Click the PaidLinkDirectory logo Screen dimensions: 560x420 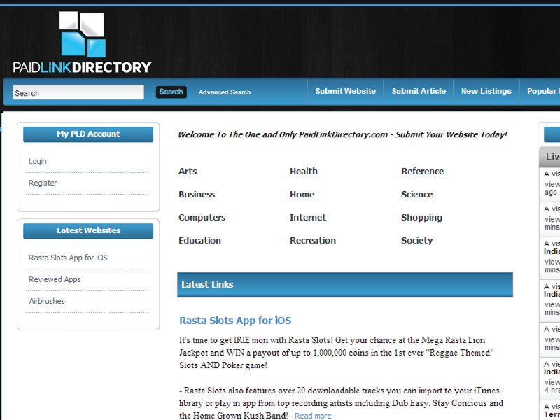[82, 42]
